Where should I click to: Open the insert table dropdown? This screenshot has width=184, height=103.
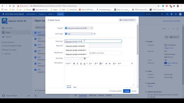point(101,64)
